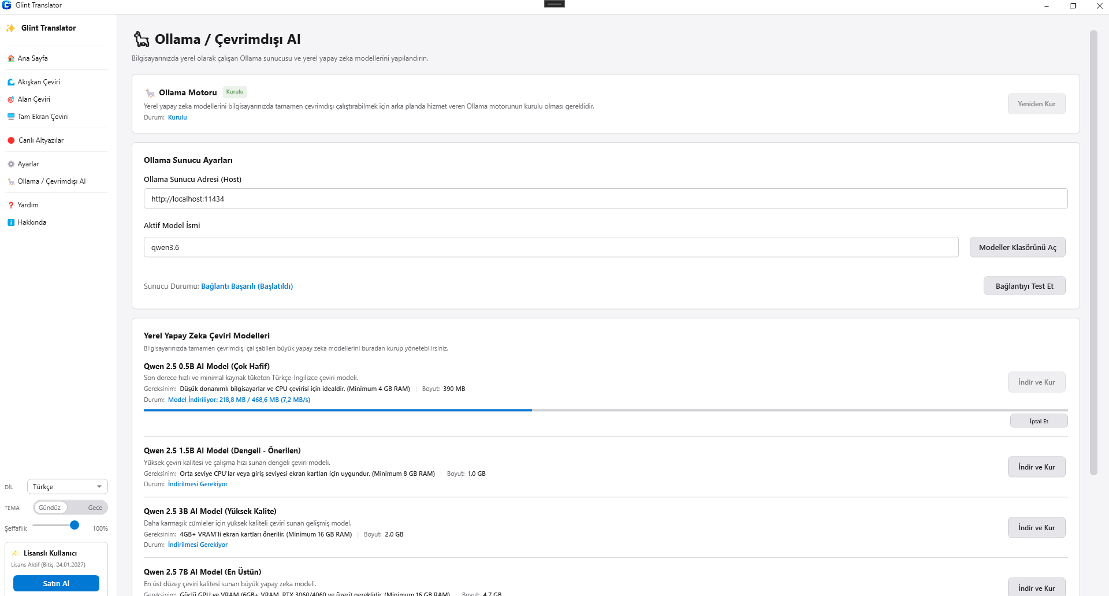Viewport: 1109px width, 596px height.
Task: Open the Alan Çeviri target icon
Action: pyautogui.click(x=11, y=99)
